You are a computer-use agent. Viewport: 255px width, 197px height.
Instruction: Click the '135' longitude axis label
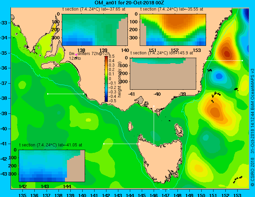click(22, 195)
